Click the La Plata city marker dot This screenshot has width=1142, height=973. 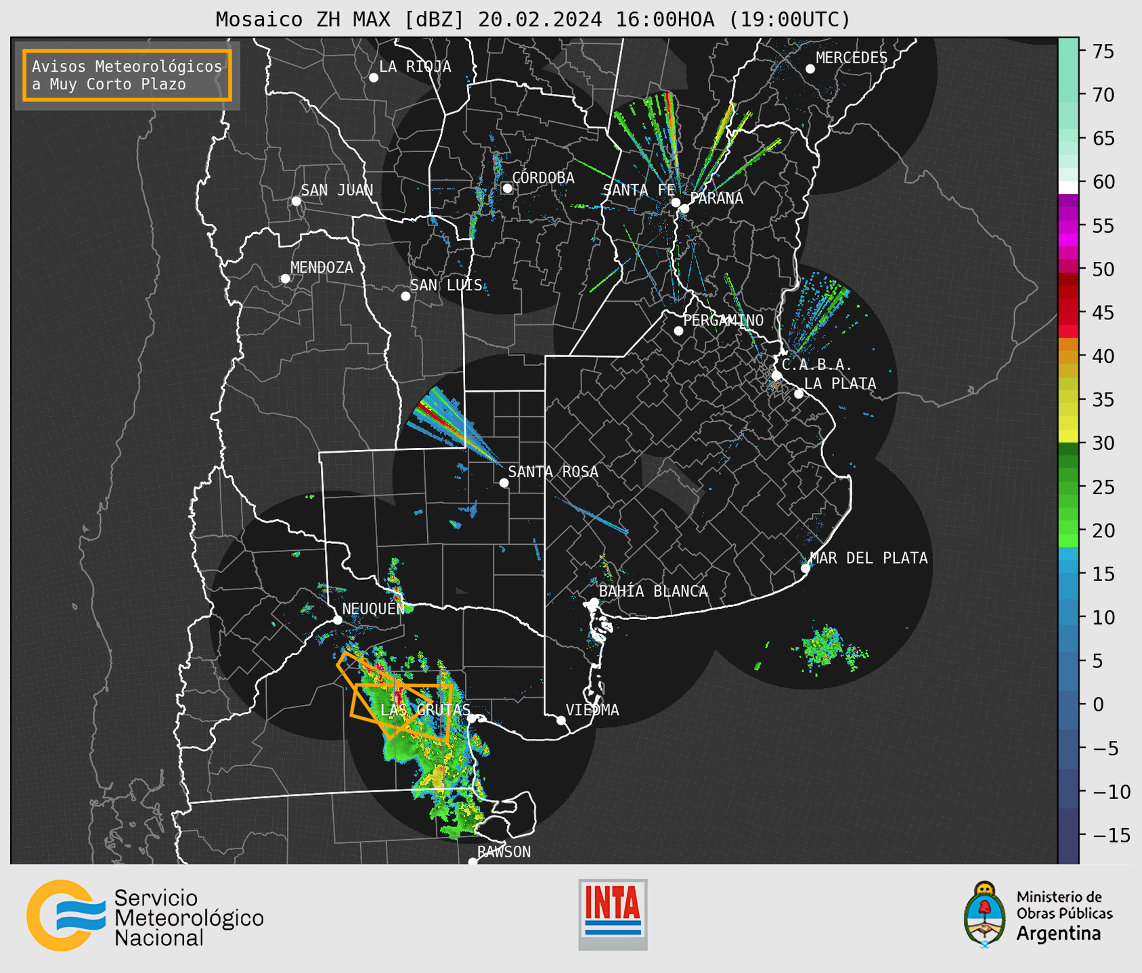click(x=799, y=394)
